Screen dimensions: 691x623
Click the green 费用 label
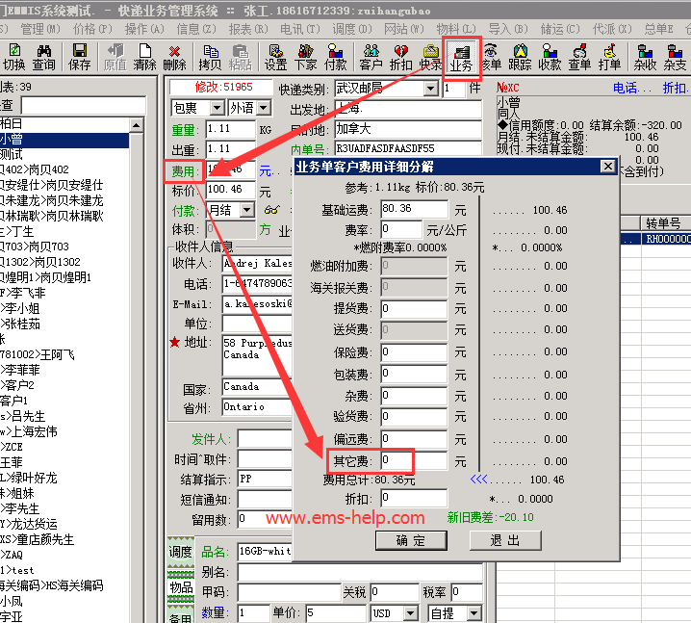pos(183,171)
